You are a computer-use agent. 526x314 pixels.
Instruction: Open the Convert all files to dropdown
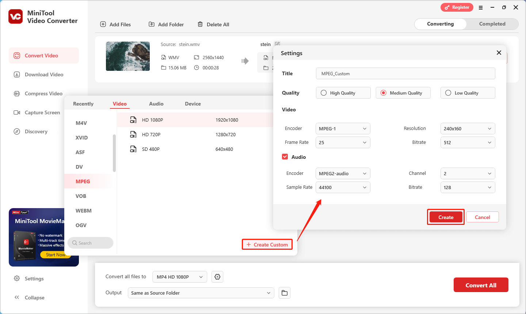tap(180, 277)
